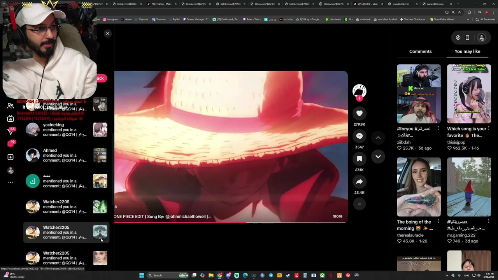Open comments via speech bubble icon

click(x=359, y=136)
